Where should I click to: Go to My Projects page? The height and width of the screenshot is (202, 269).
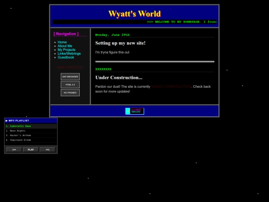tap(66, 50)
